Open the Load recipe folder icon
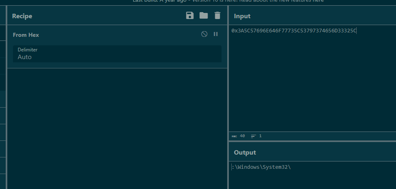 tap(204, 16)
